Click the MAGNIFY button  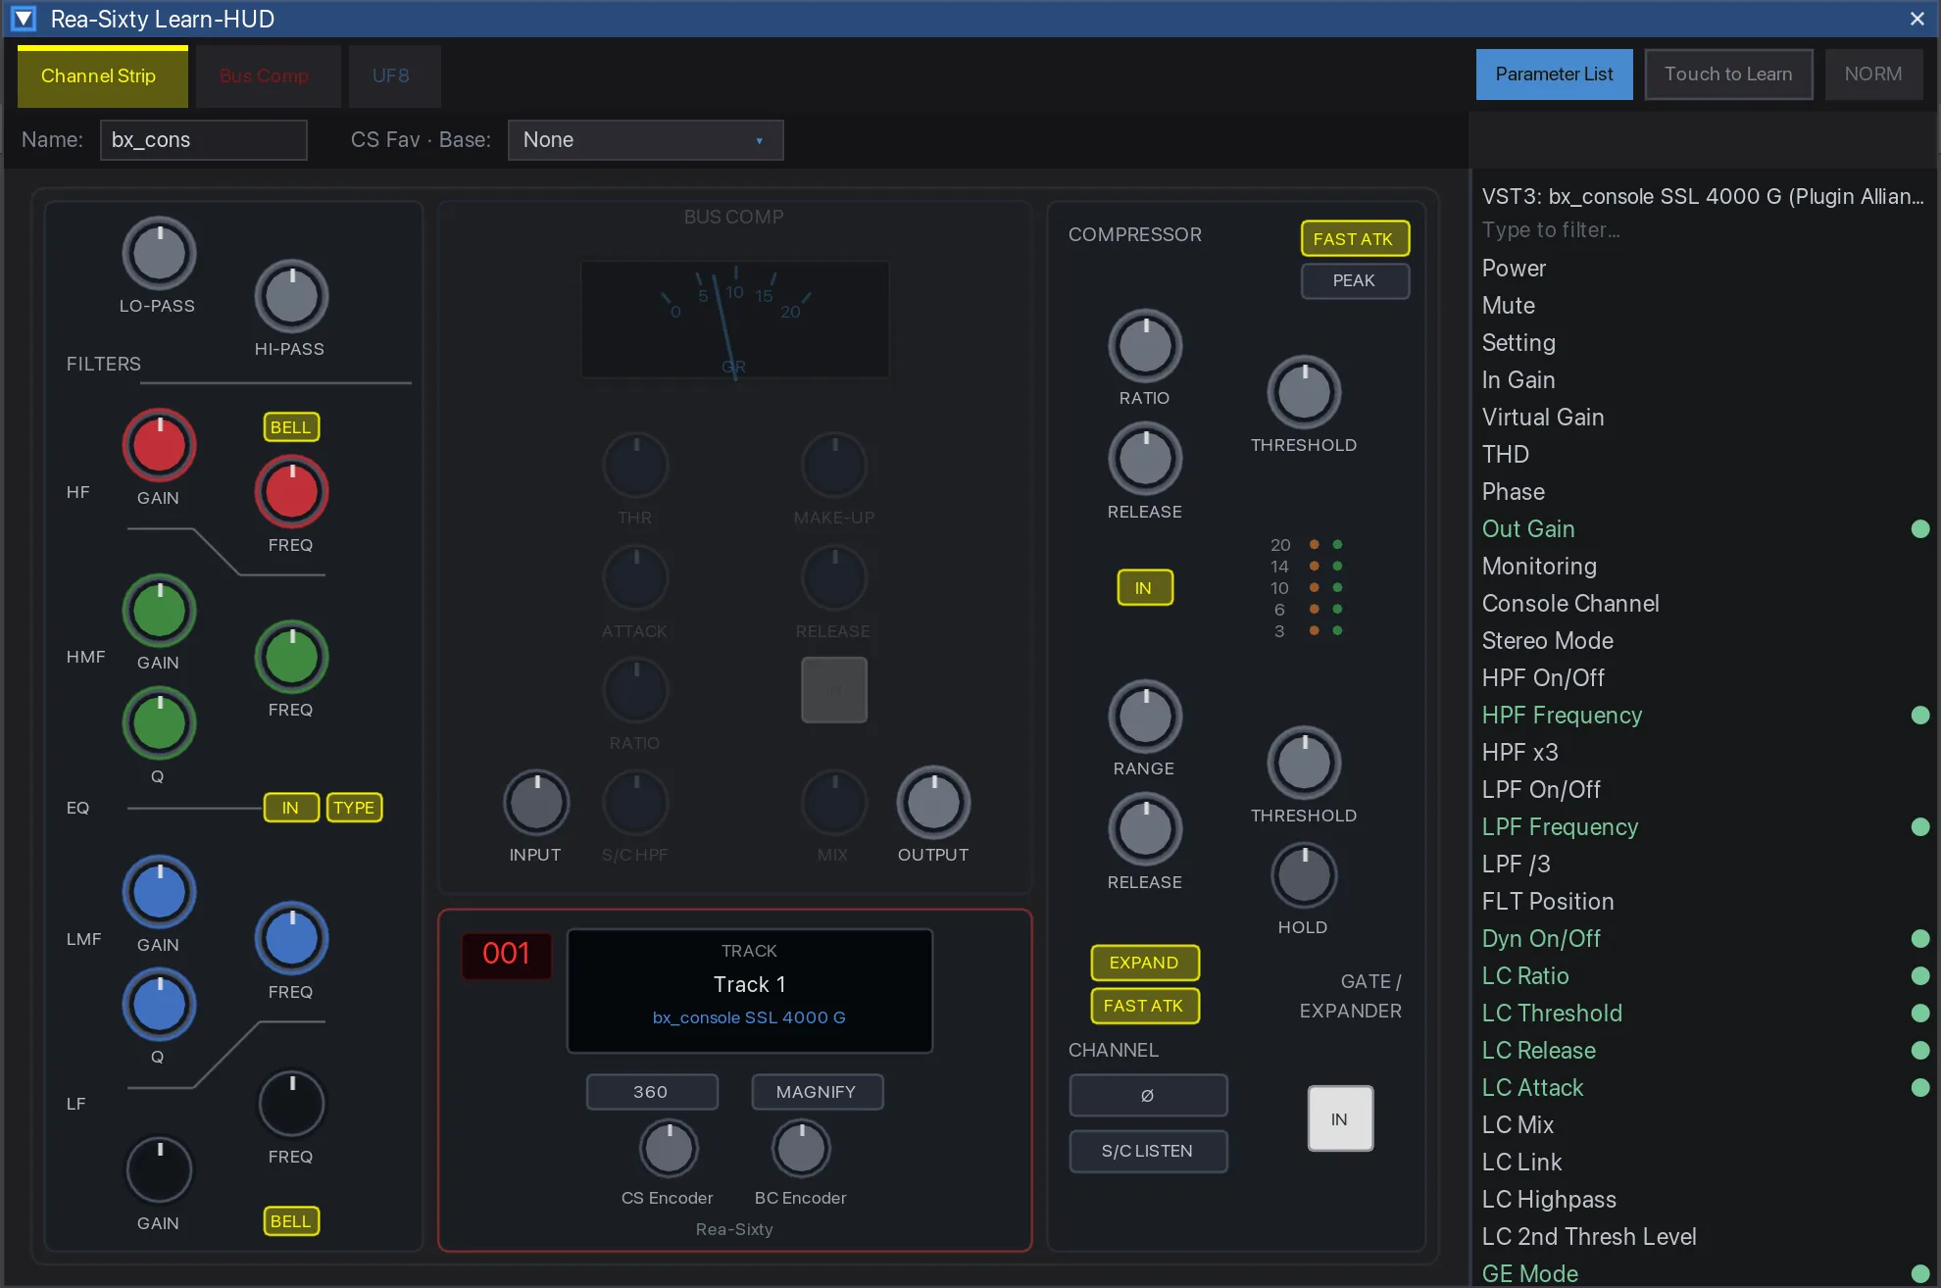817,1092
